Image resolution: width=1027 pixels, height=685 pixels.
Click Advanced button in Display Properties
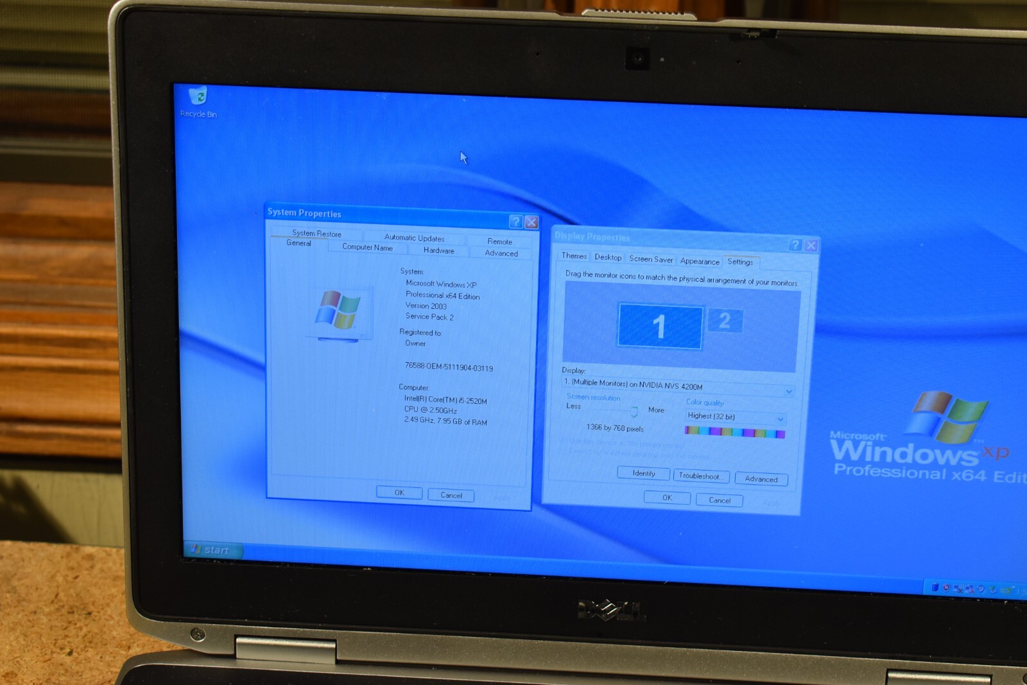tap(761, 479)
